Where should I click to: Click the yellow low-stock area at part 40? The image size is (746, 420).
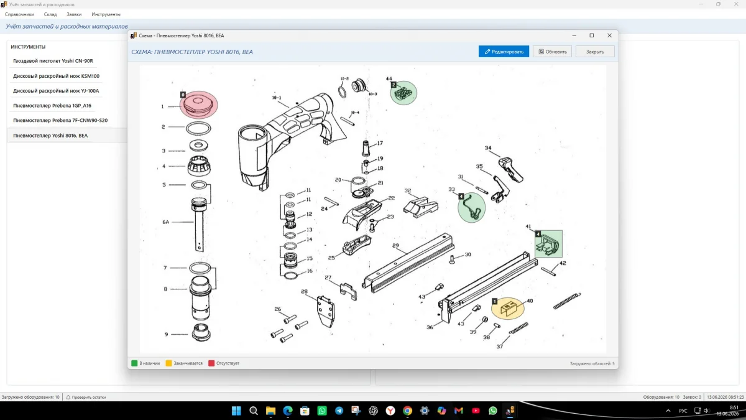coord(509,308)
